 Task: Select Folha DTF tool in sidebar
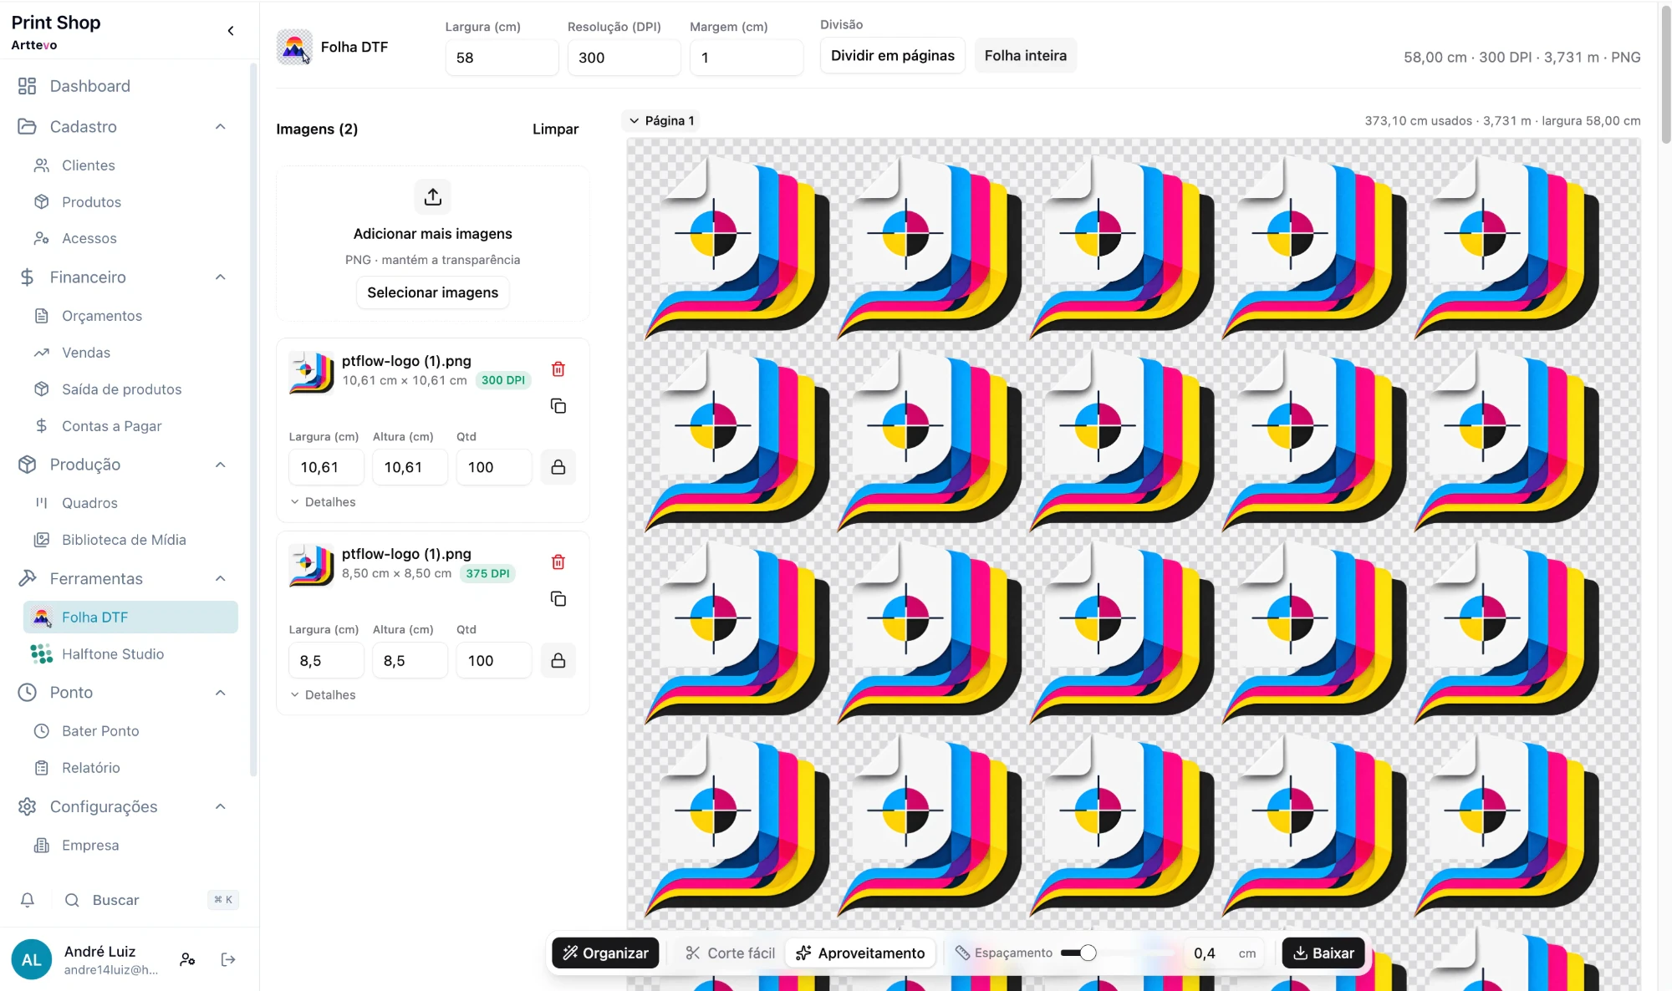click(130, 617)
